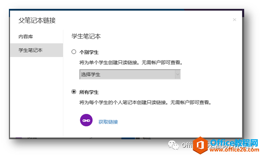Select the 所有学生 radio button
This screenshot has height=157, width=262.
[x=74, y=92]
